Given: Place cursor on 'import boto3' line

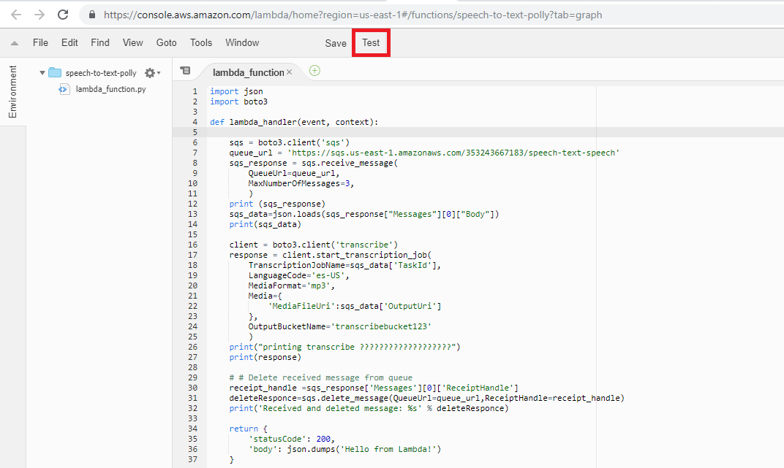Looking at the screenshot, I should (239, 101).
